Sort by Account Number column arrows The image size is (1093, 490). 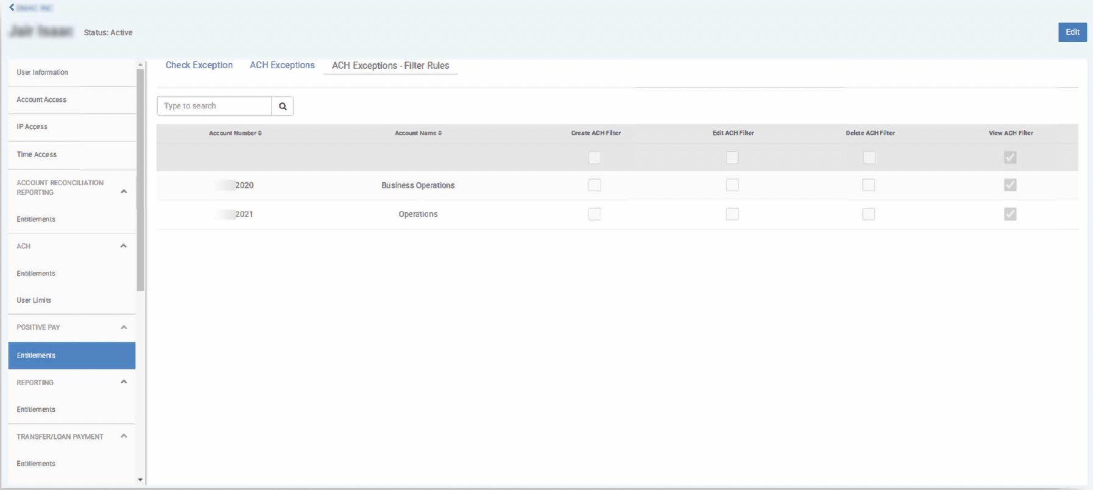260,133
